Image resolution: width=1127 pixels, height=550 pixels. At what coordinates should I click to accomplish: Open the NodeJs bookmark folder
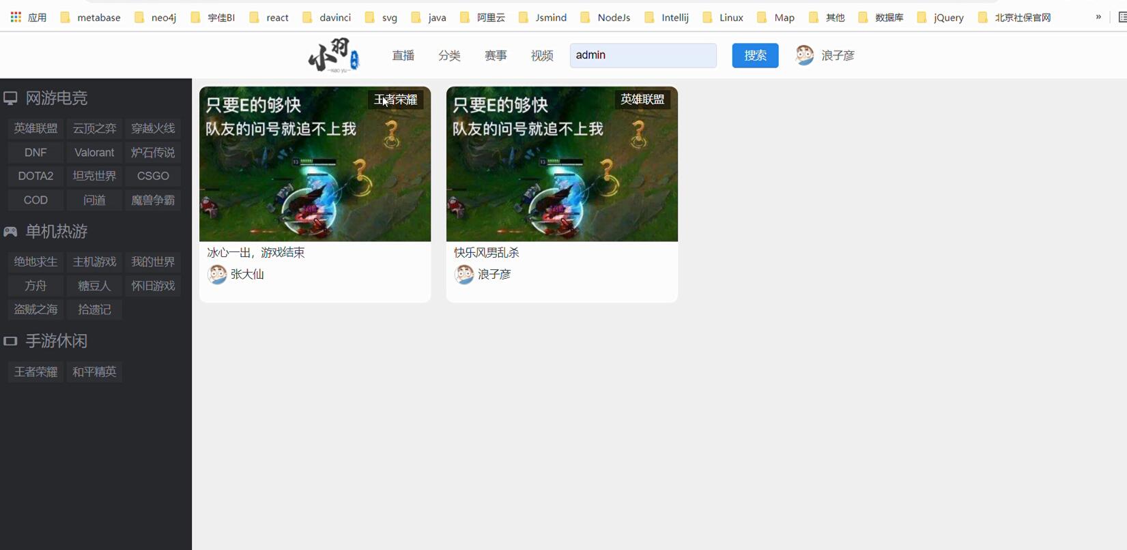click(605, 17)
